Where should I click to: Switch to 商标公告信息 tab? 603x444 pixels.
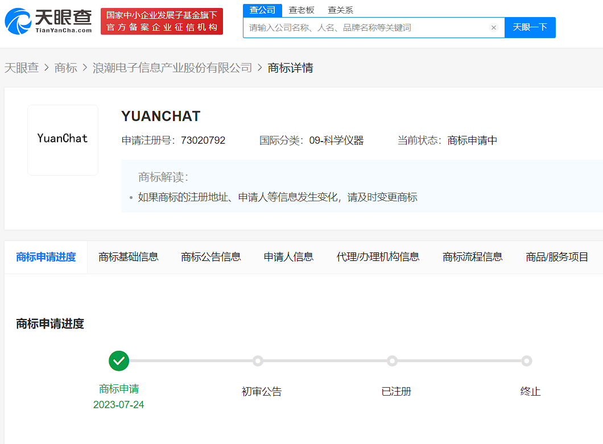[210, 257]
